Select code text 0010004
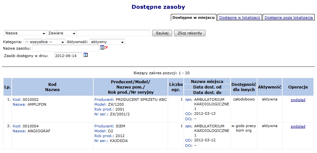Screen dimensions: 317x153 [x=30, y=126]
